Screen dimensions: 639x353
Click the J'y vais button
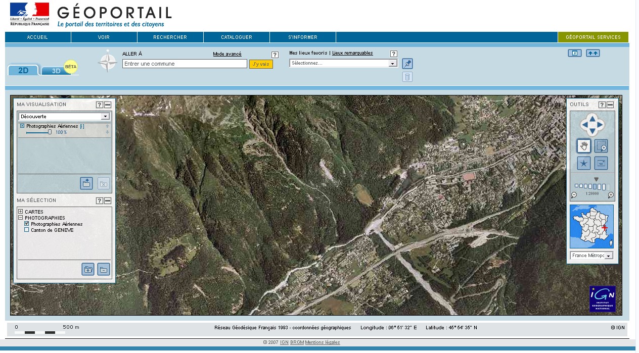point(261,64)
